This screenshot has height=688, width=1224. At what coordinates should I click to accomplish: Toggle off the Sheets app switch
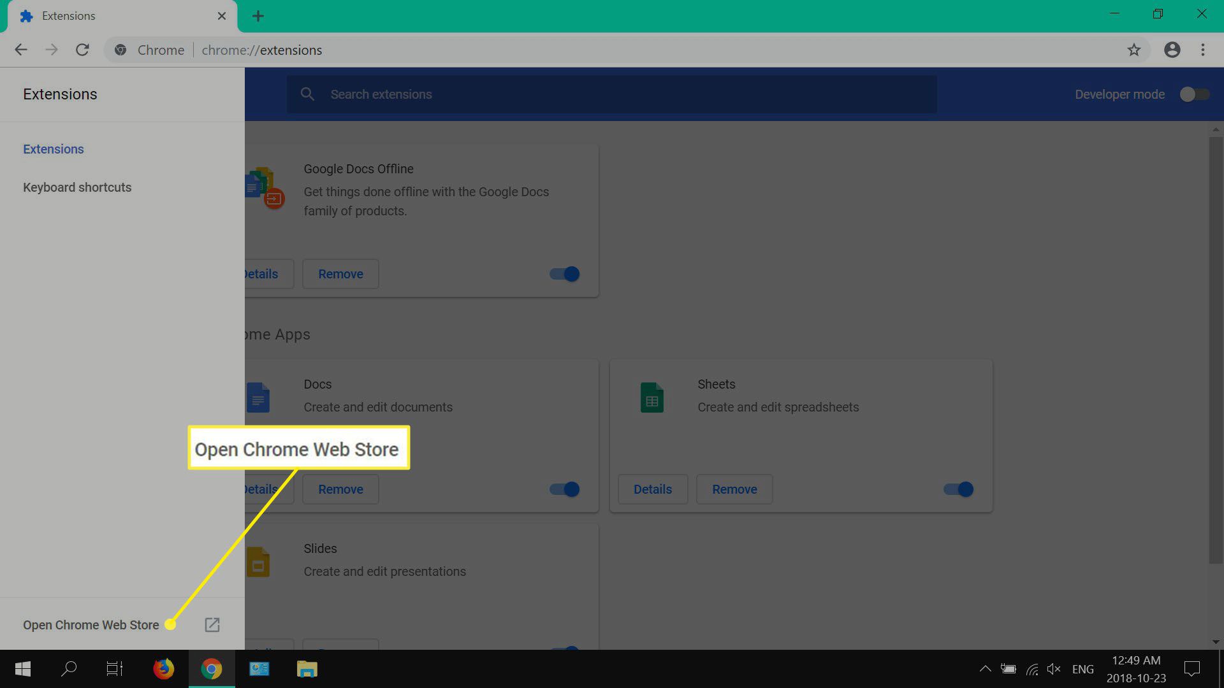(x=959, y=489)
